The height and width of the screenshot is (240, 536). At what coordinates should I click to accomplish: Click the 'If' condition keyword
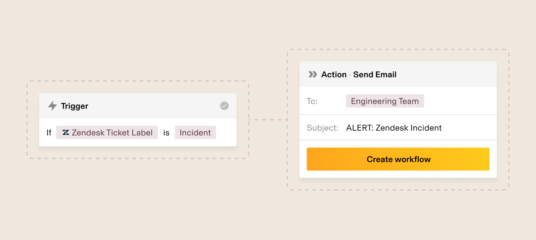[x=49, y=132]
